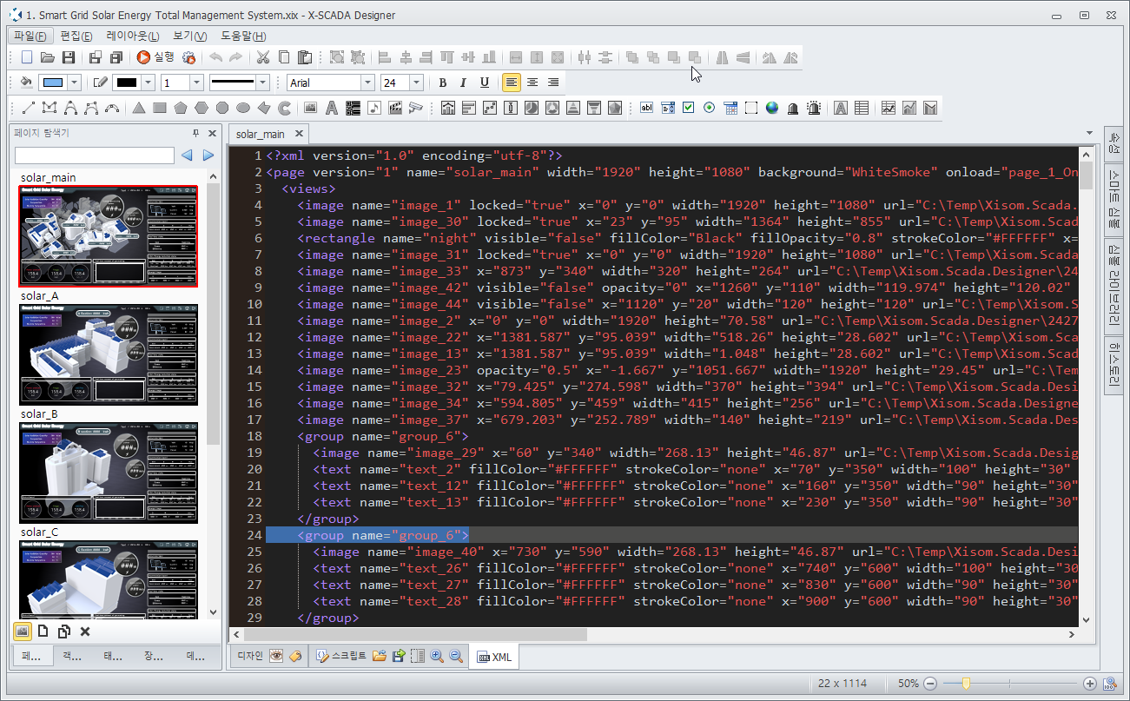Insert a radio button control from toolbar
This screenshot has width=1130, height=701.
tap(710, 108)
